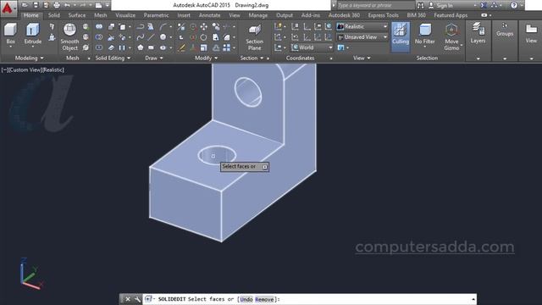Select the Polygon draw tool
Screen dimensions: 542x305
pos(141,47)
